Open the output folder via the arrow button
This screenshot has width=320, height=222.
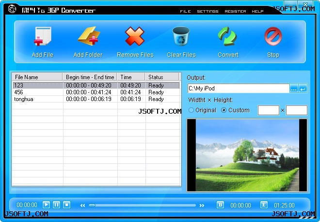(303, 89)
